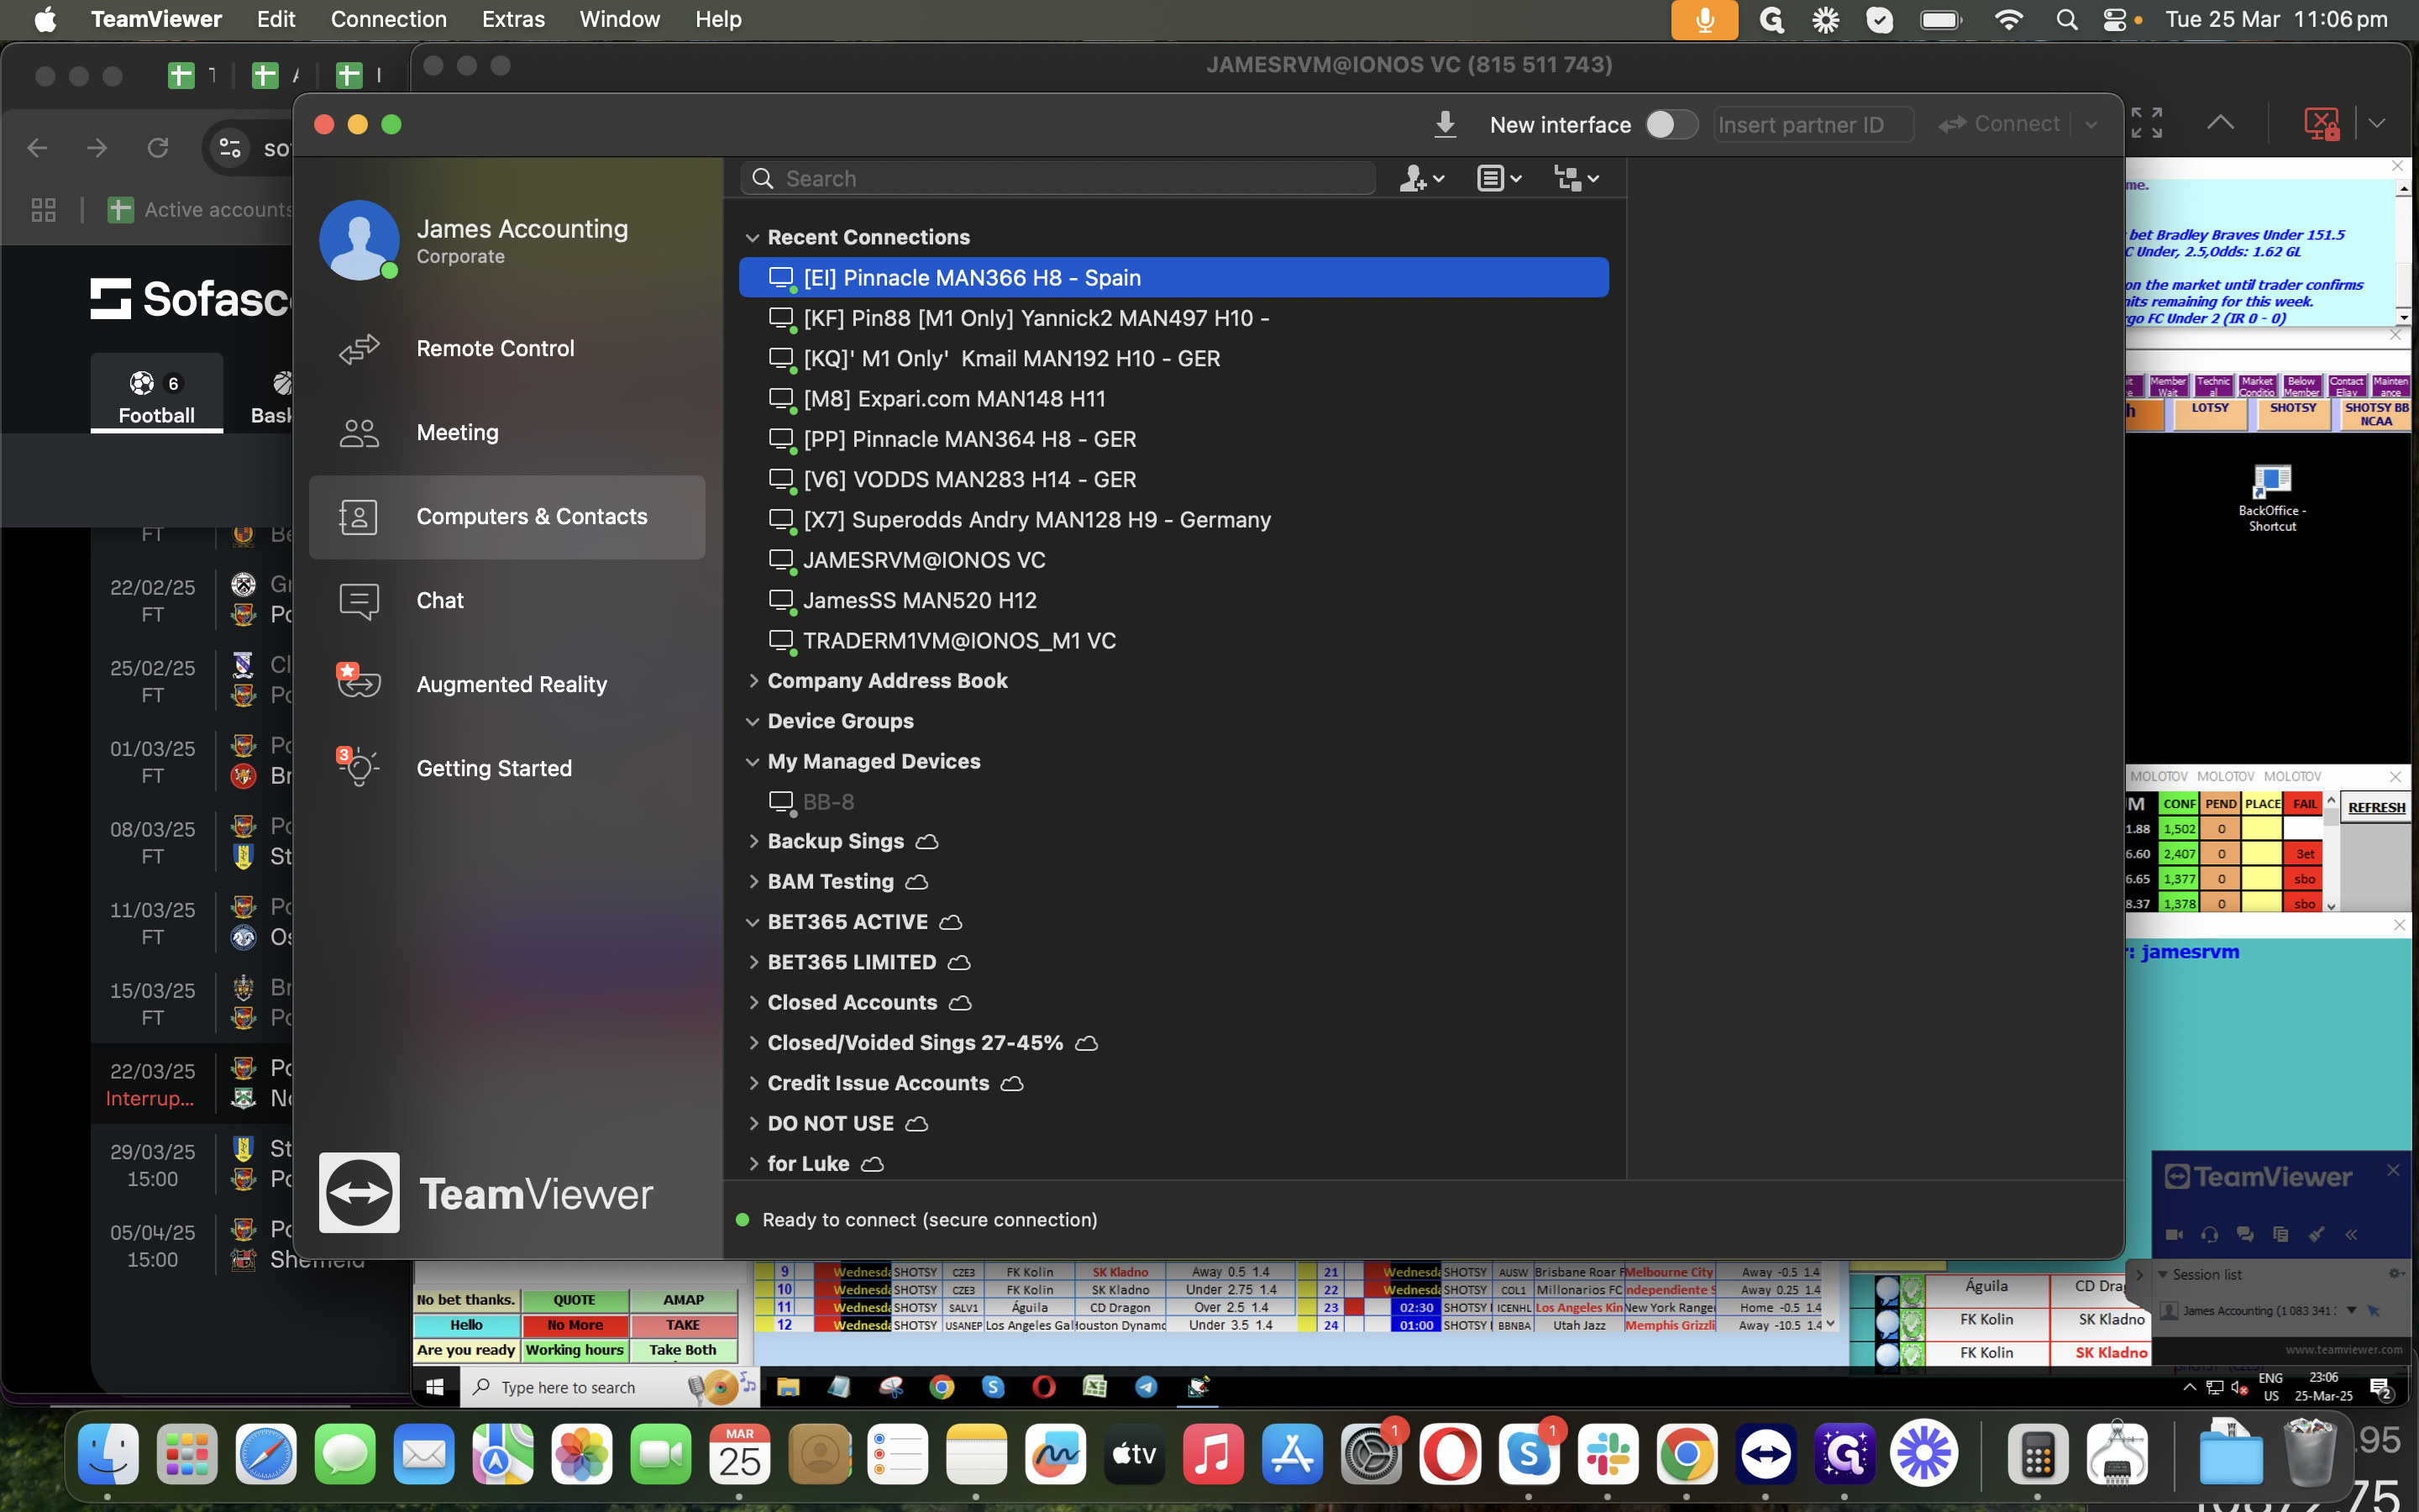Viewport: 2419px width, 1512px height.
Task: Select JAMESRVM@IONOS VC device
Action: point(1173,560)
